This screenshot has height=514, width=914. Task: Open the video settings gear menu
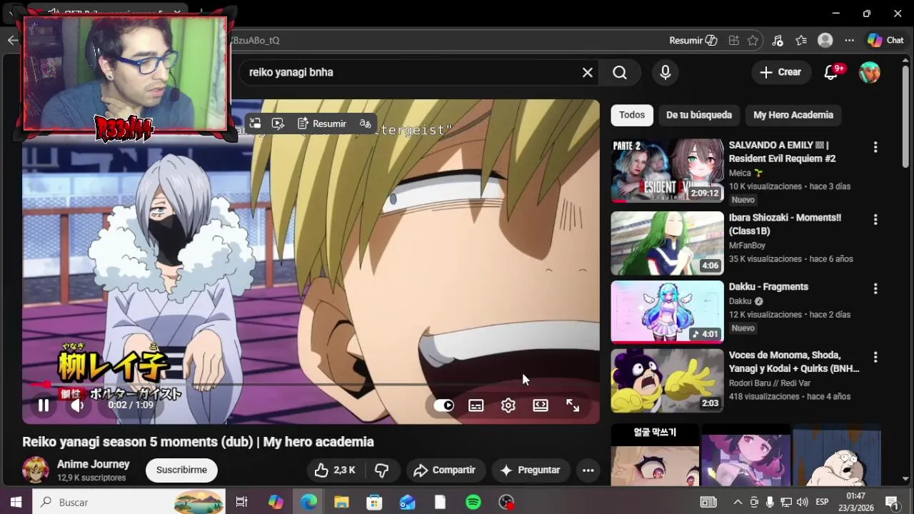[x=508, y=405]
